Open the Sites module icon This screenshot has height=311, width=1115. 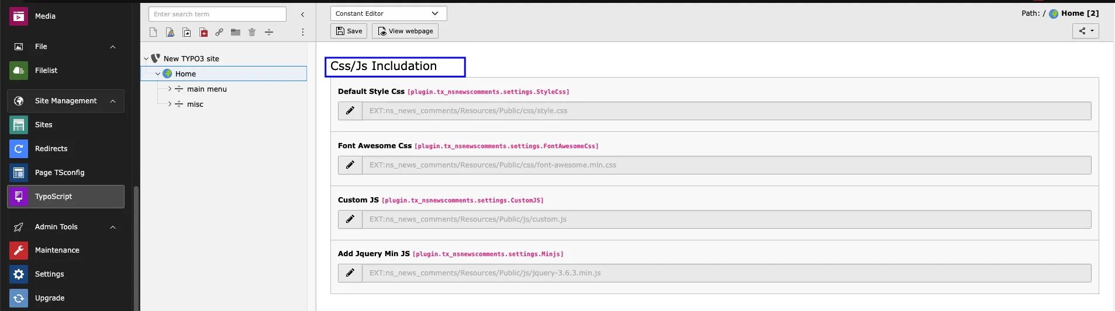click(x=19, y=125)
